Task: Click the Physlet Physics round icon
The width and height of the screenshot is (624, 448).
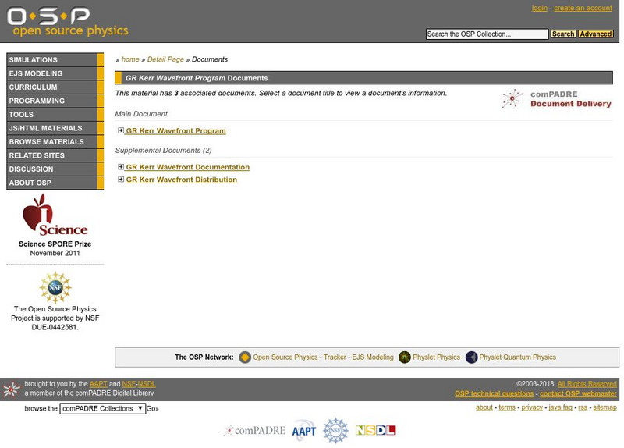Action: pos(405,357)
